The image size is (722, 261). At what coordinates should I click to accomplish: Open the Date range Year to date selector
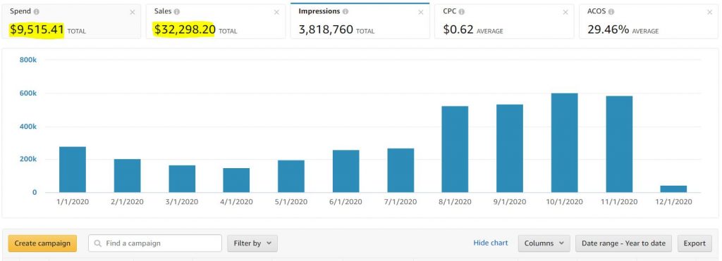tap(623, 243)
